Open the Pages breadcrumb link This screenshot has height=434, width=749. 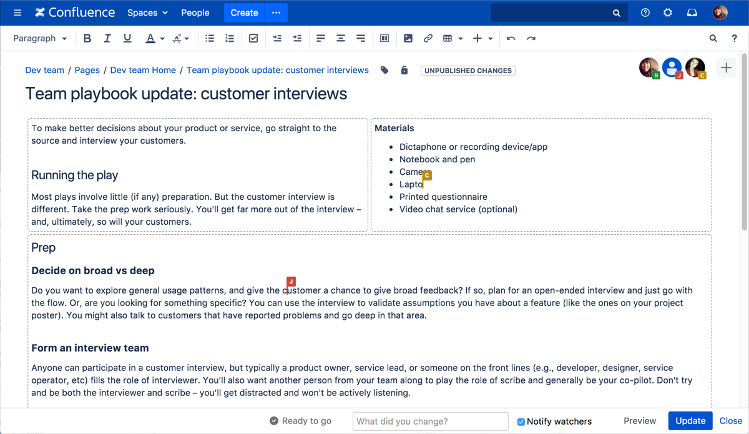point(87,70)
